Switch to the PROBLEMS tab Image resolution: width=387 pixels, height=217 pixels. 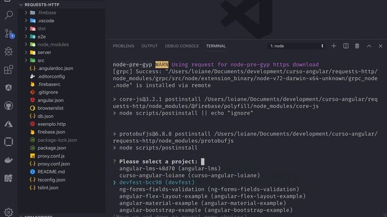pos(123,46)
